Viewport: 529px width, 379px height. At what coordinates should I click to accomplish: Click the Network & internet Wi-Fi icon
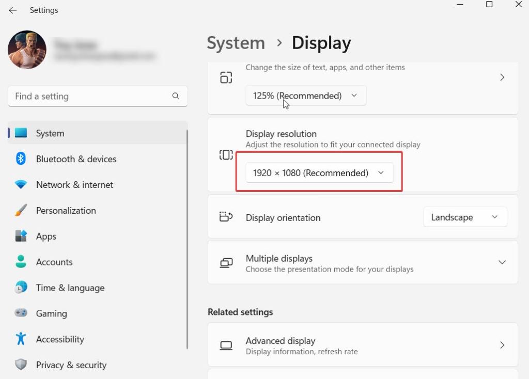(x=21, y=185)
